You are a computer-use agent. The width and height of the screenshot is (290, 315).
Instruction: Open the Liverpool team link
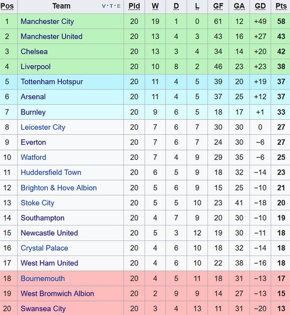pos(35,66)
